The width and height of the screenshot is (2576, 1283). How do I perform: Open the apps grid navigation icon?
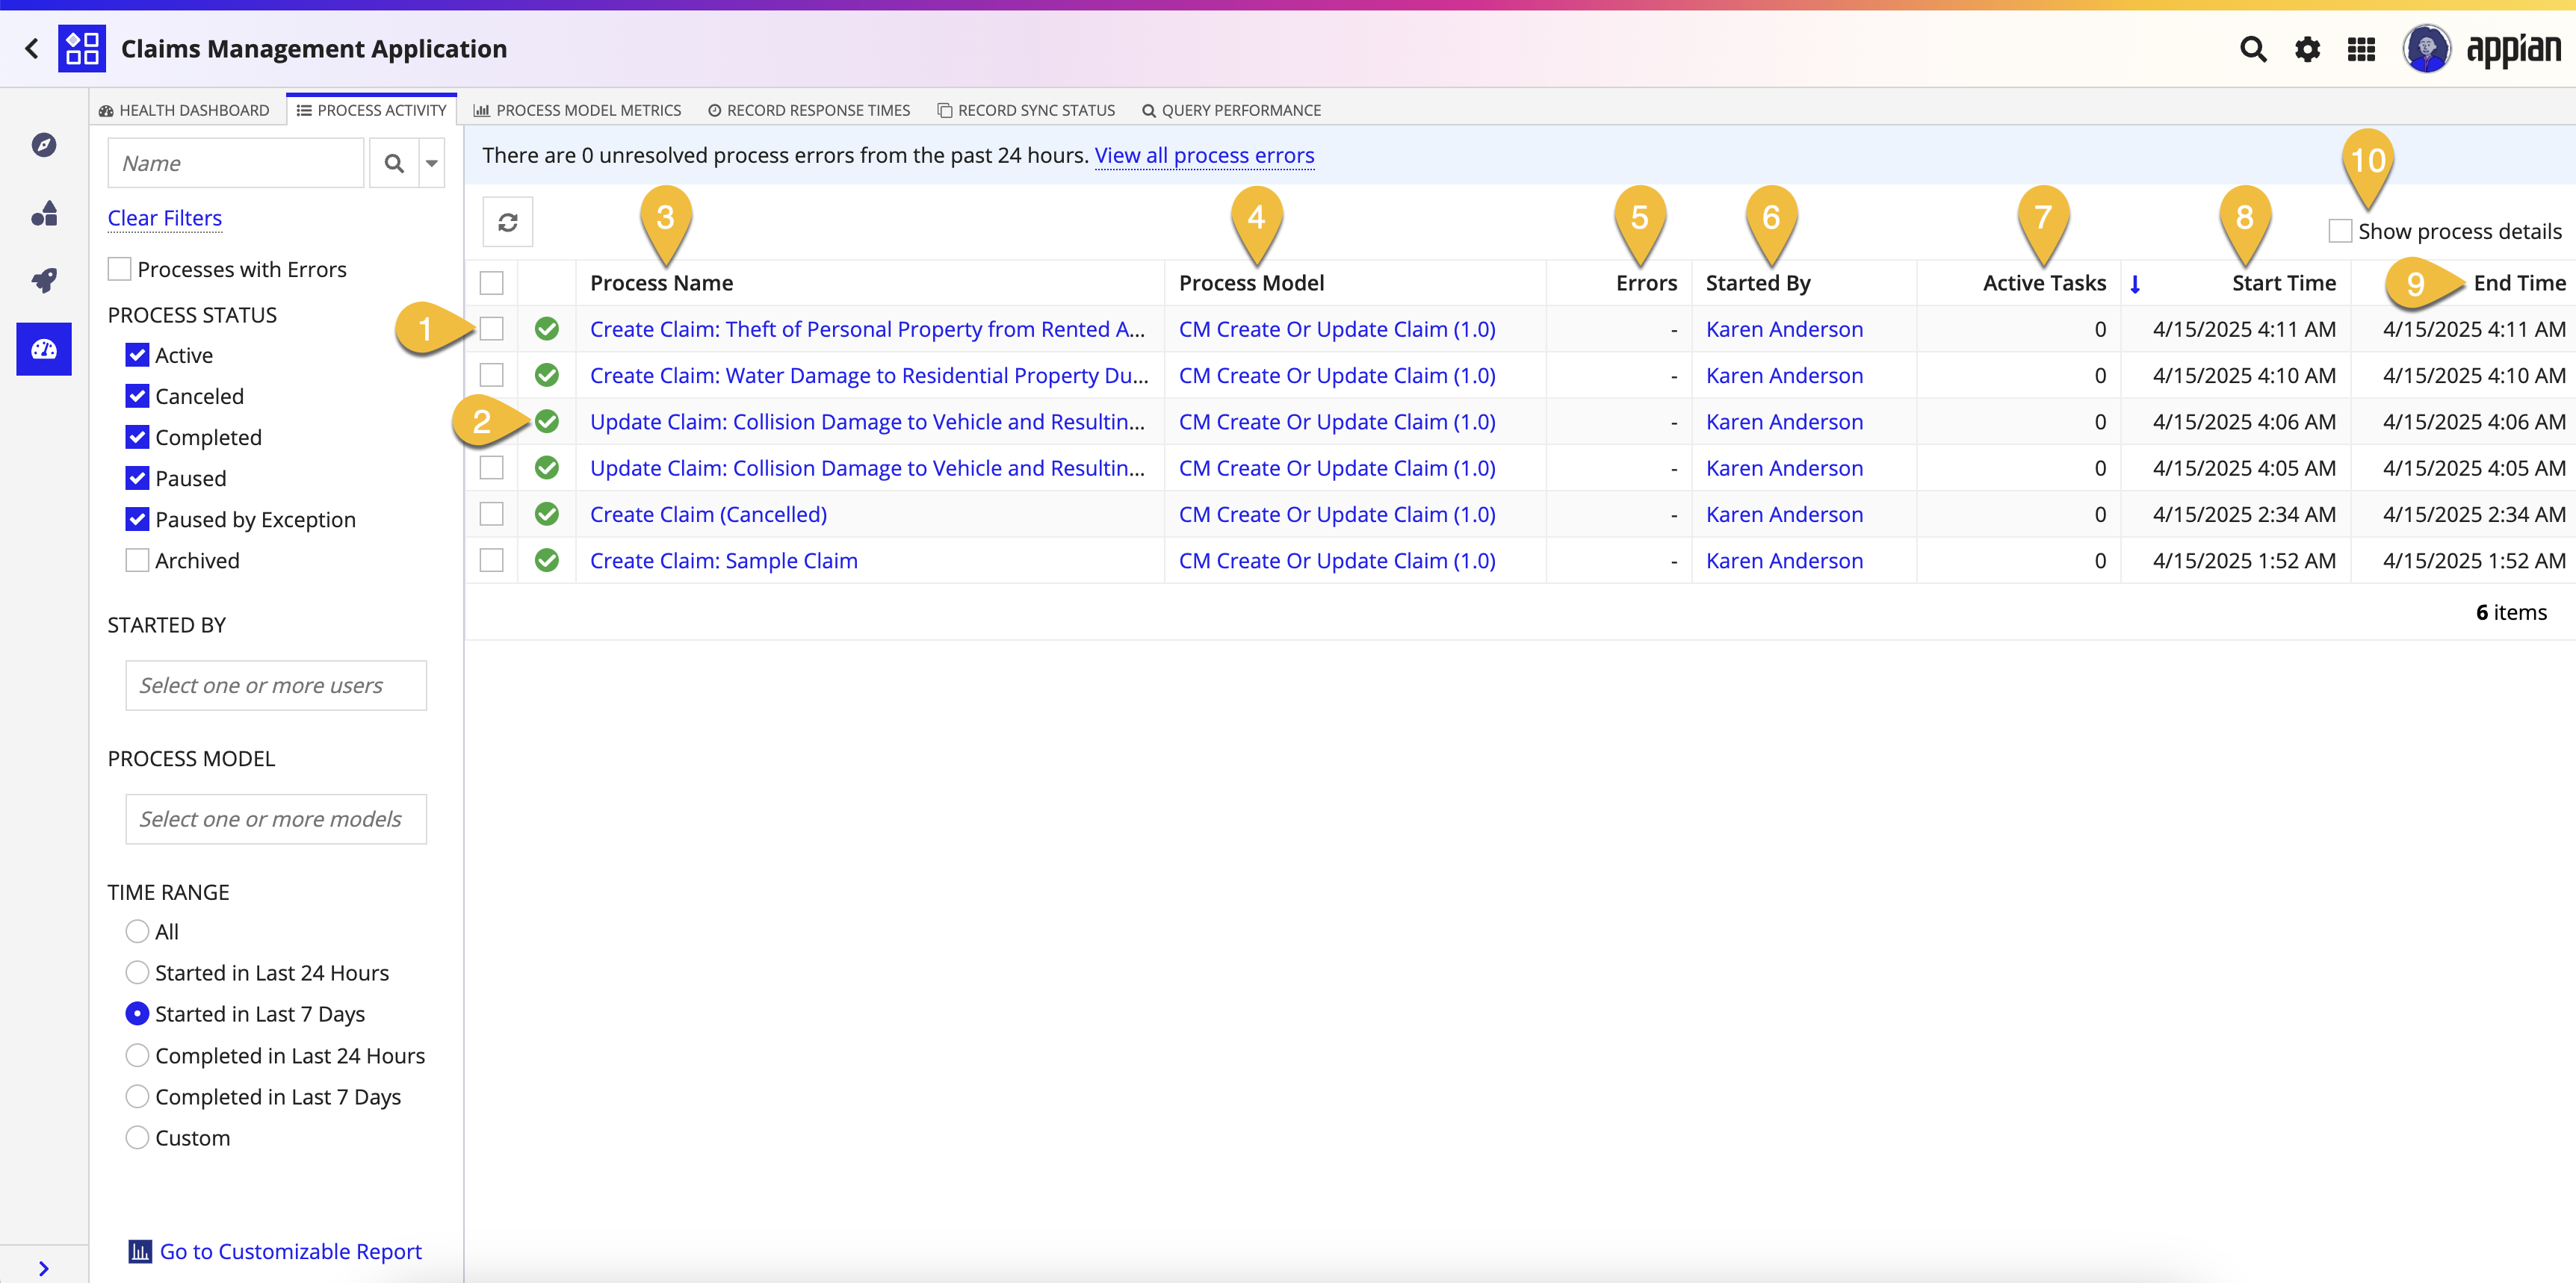(x=2361, y=49)
